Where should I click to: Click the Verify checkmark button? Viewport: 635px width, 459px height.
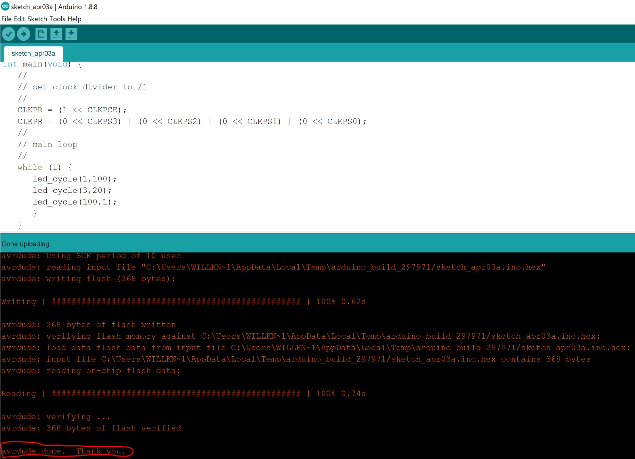[8, 34]
